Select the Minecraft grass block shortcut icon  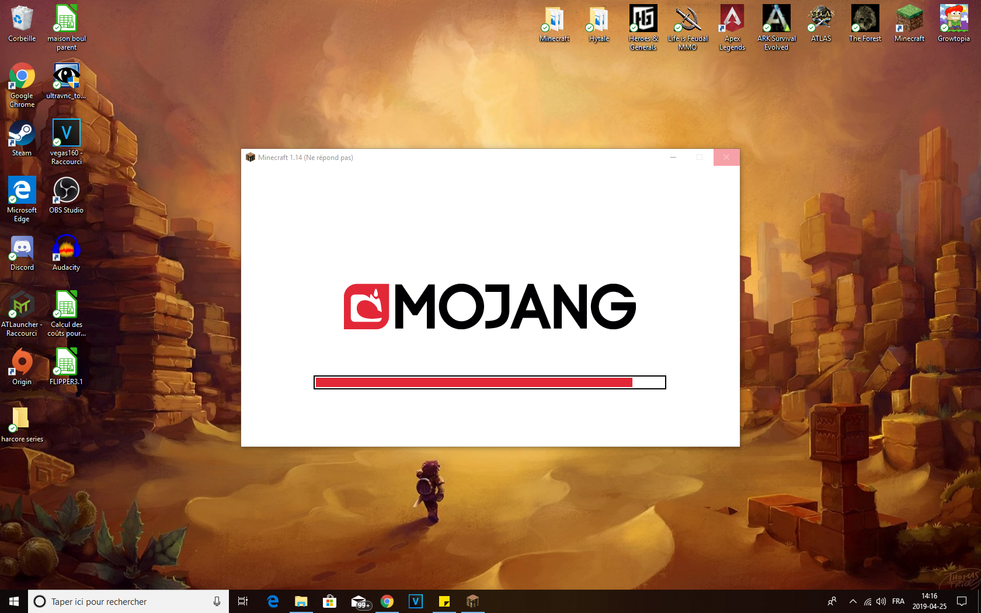(909, 24)
